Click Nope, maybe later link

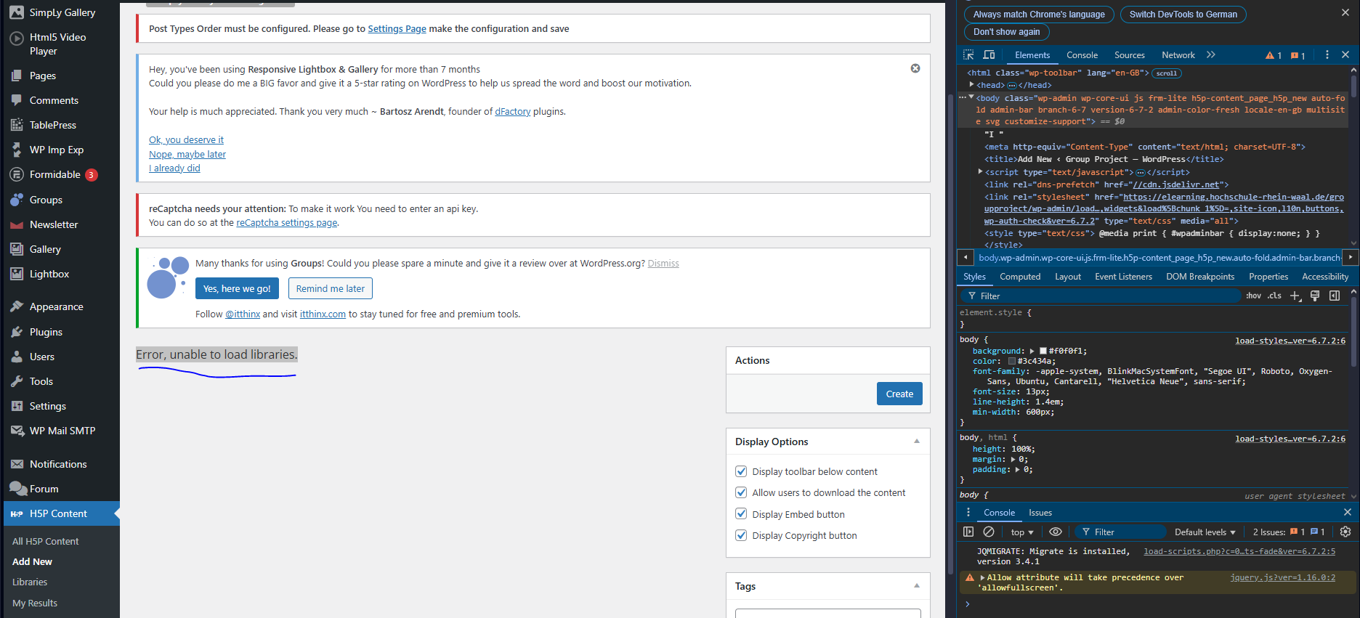pos(187,155)
